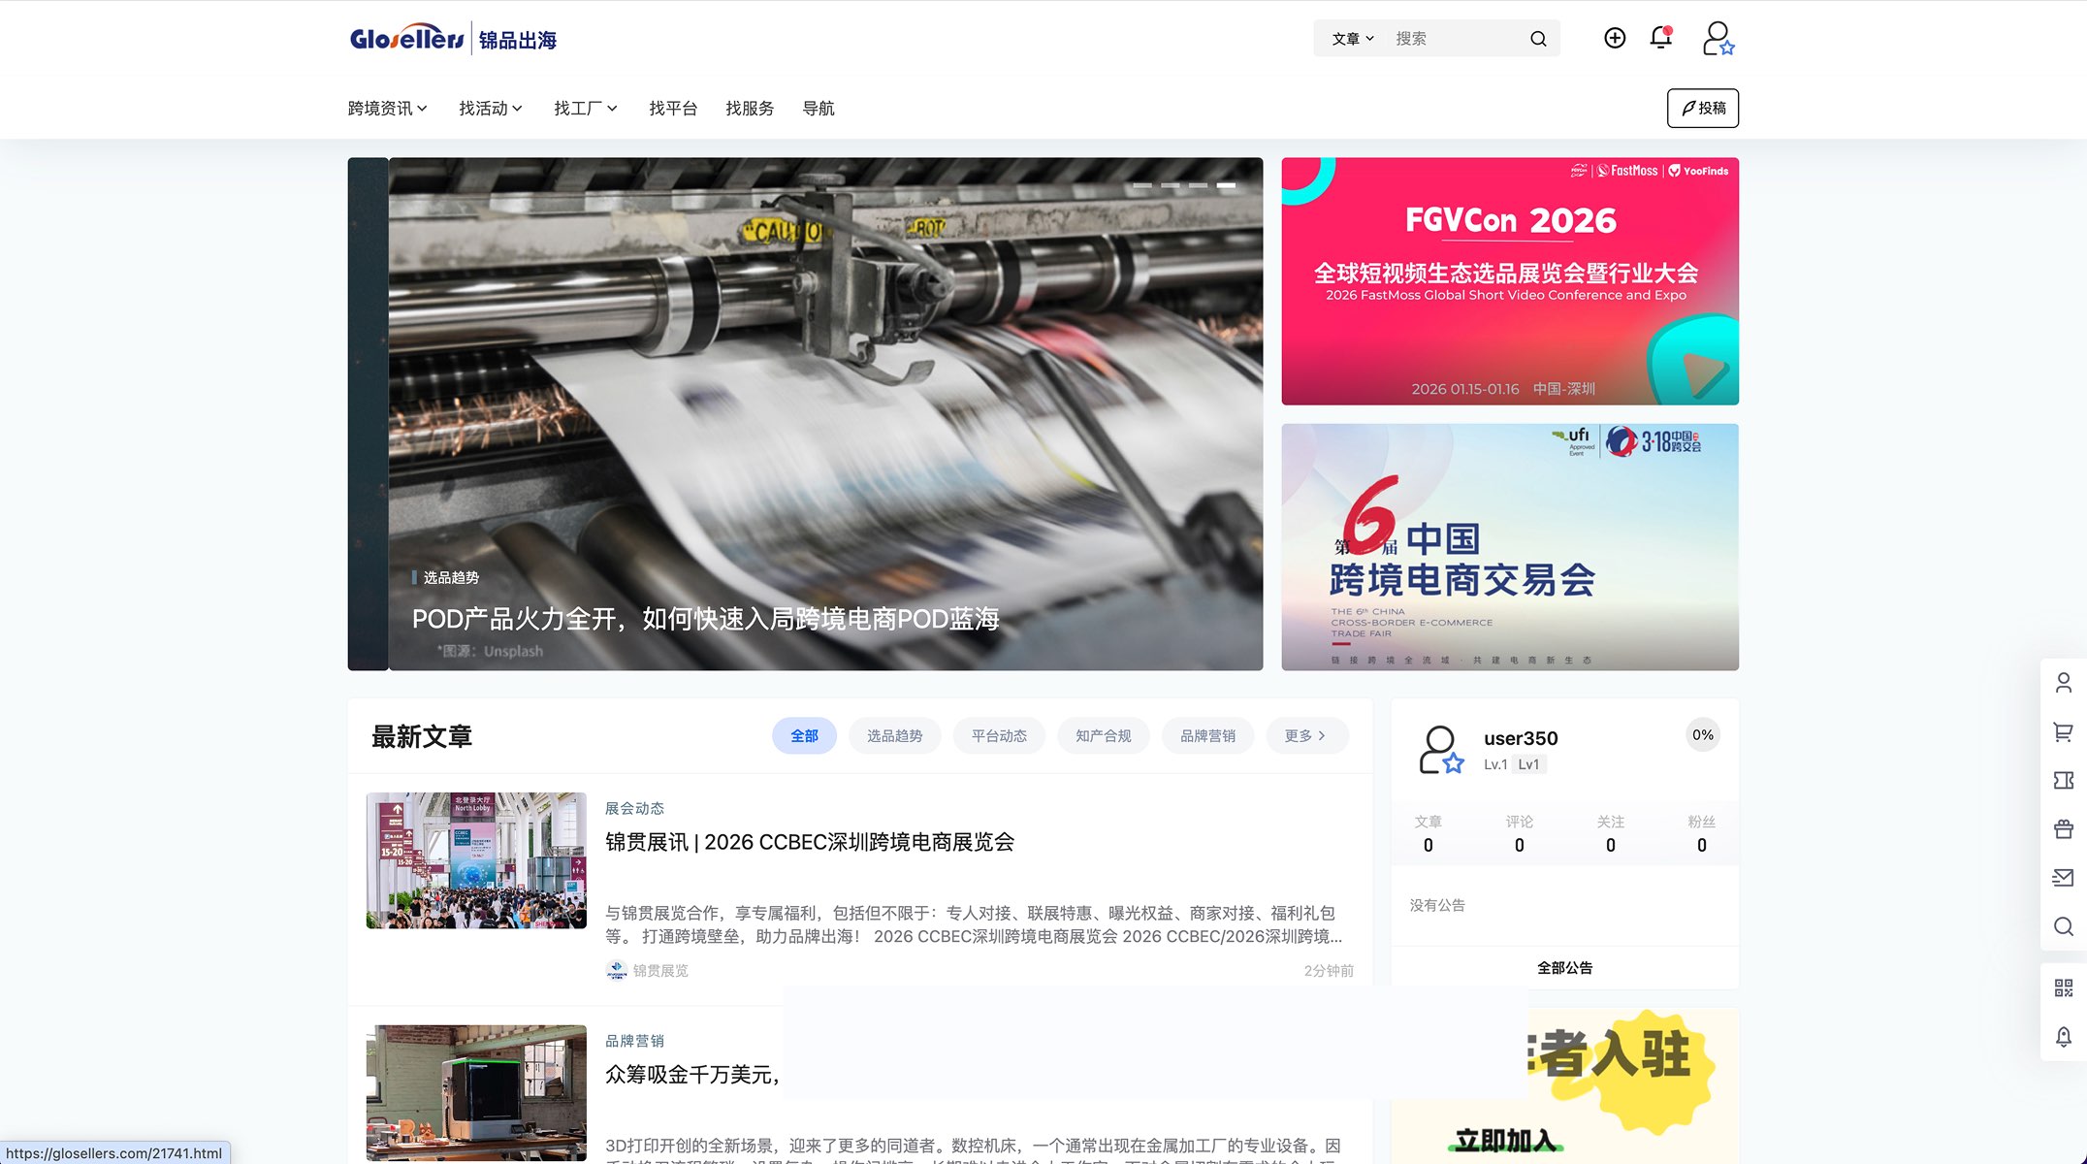The height and width of the screenshot is (1164, 2087).
Task: Open 导航 navigation item
Action: tap(819, 108)
